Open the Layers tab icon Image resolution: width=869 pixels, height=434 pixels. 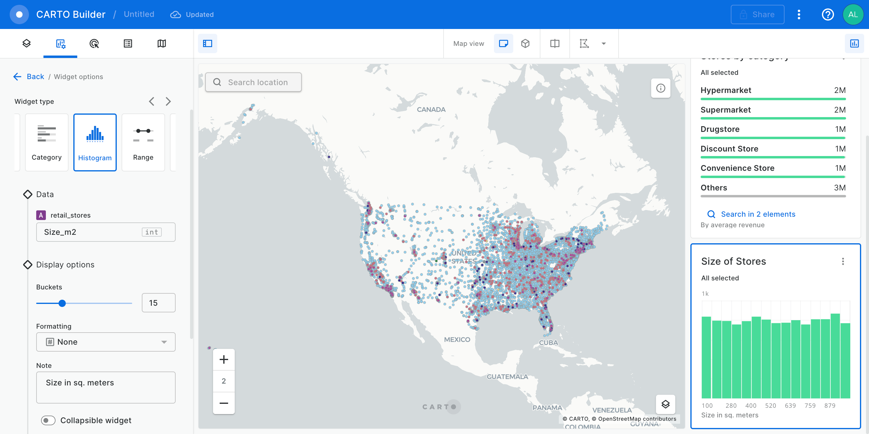point(26,43)
